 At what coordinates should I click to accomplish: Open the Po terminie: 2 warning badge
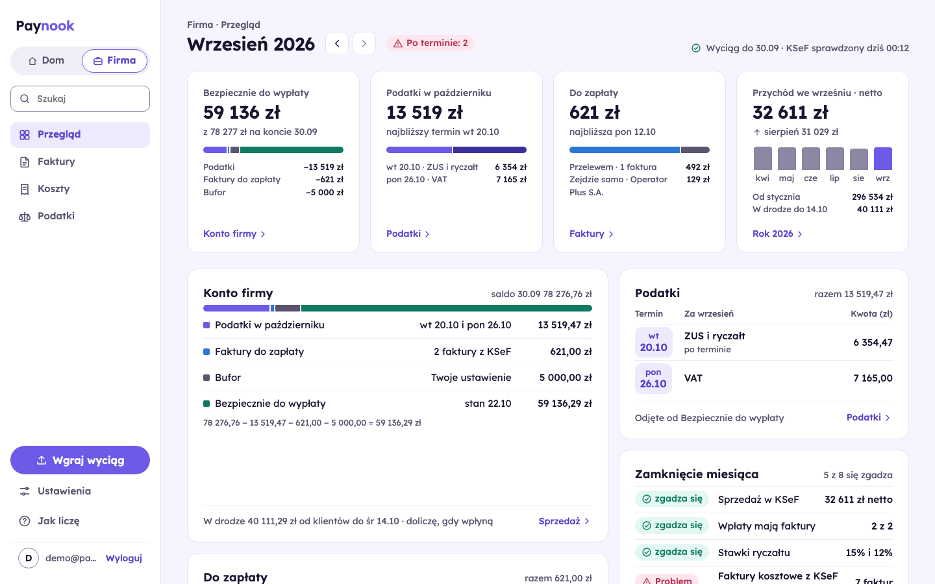[x=430, y=43]
